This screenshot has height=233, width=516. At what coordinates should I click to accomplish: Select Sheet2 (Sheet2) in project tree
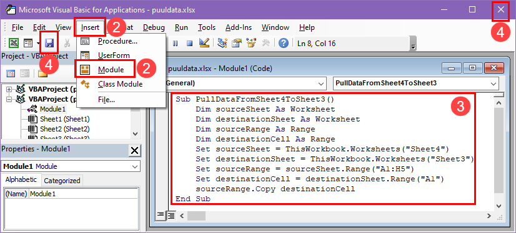coord(64,129)
